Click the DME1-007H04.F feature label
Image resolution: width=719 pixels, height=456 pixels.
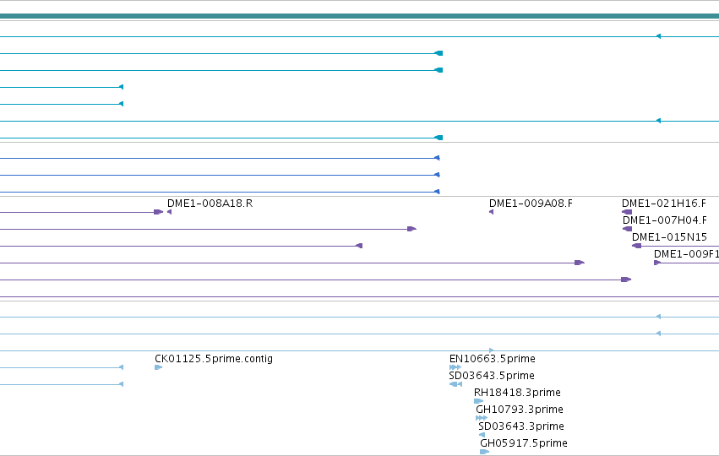664,220
